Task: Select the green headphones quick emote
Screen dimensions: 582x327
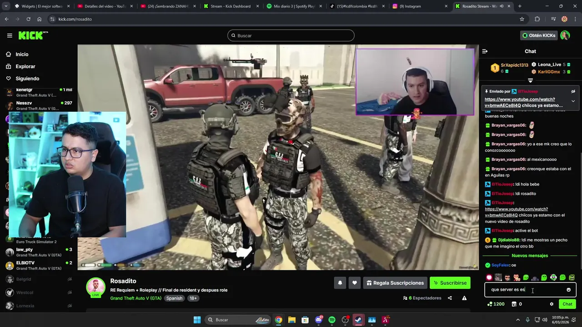Action: (x=553, y=277)
